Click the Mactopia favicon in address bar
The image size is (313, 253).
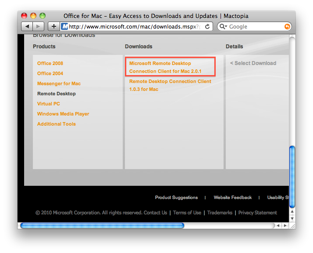tap(64, 26)
